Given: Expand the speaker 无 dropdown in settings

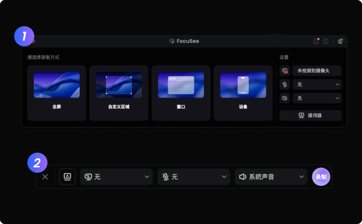Looking at the screenshot, I should tap(317, 98).
